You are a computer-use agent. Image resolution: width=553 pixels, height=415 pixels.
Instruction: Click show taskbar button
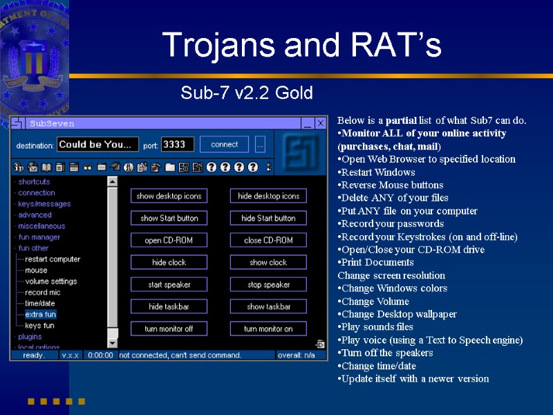coord(268,306)
